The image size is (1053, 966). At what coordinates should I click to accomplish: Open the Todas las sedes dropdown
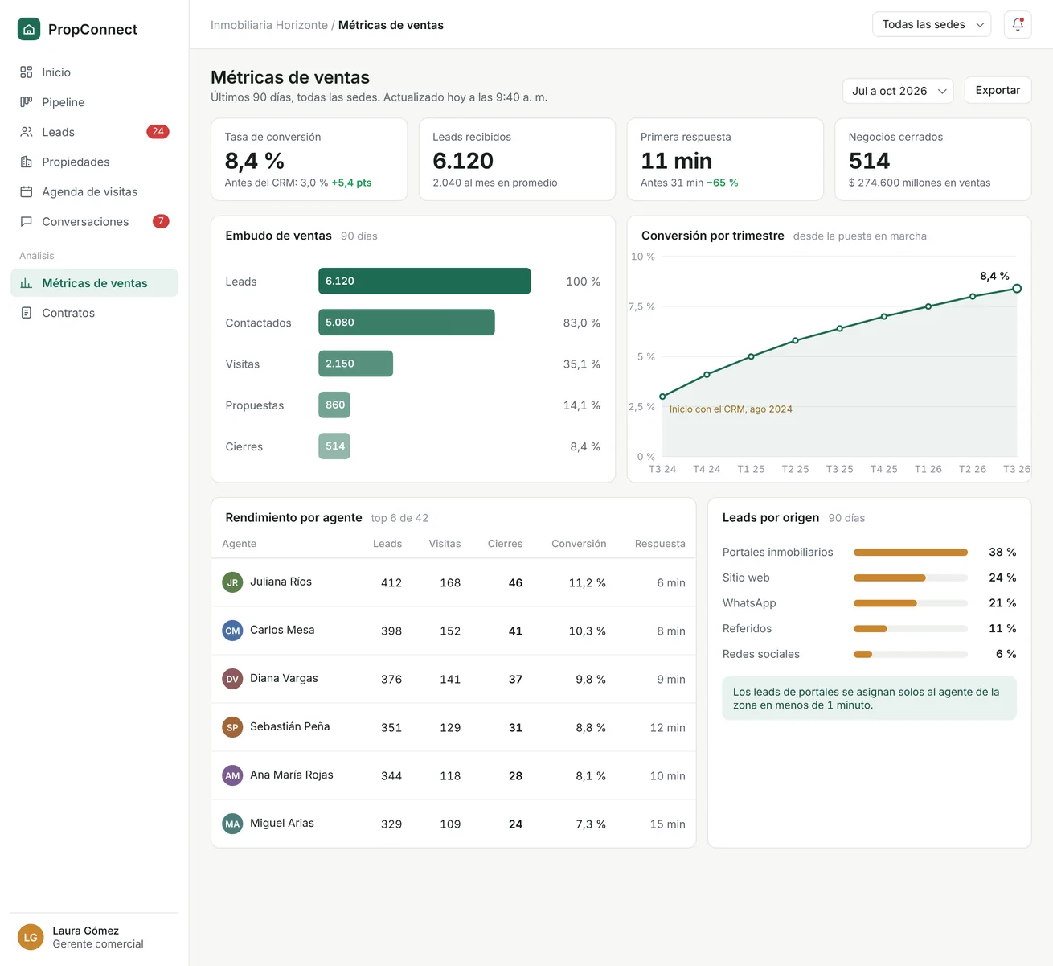click(932, 24)
